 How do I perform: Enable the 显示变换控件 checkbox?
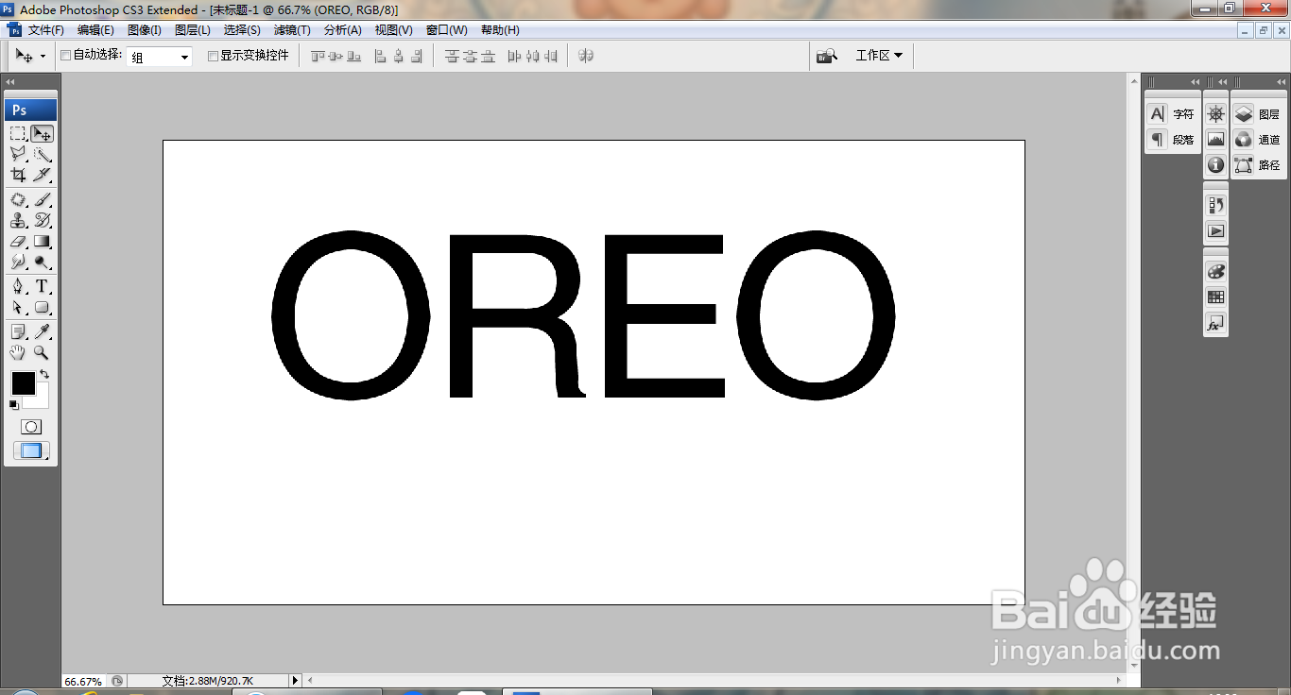pos(213,56)
